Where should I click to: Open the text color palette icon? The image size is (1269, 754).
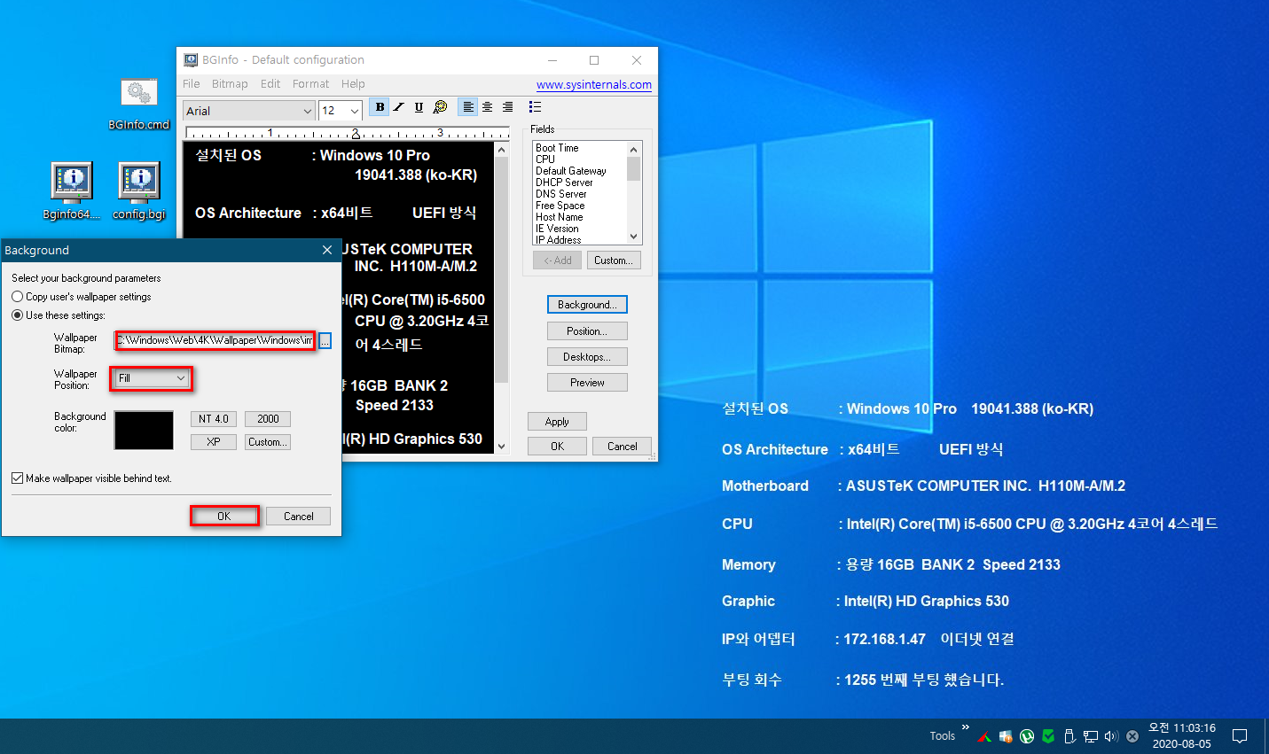[x=440, y=107]
